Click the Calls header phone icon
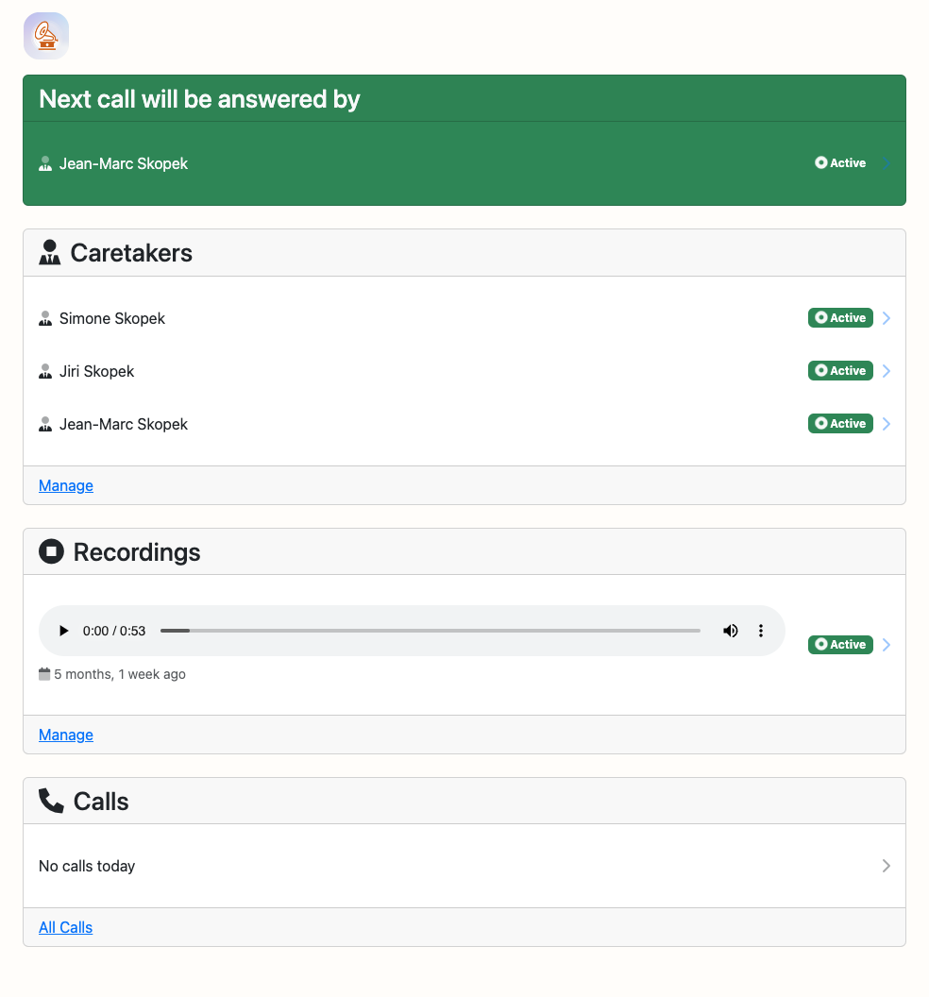Screen dimensions: 929x997 tap(52, 801)
